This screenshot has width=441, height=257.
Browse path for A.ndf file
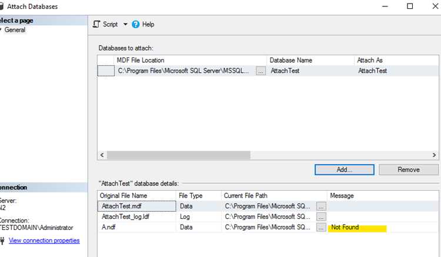click(321, 227)
